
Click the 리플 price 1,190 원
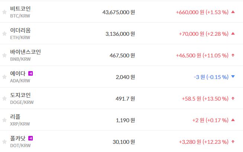(x=125, y=120)
